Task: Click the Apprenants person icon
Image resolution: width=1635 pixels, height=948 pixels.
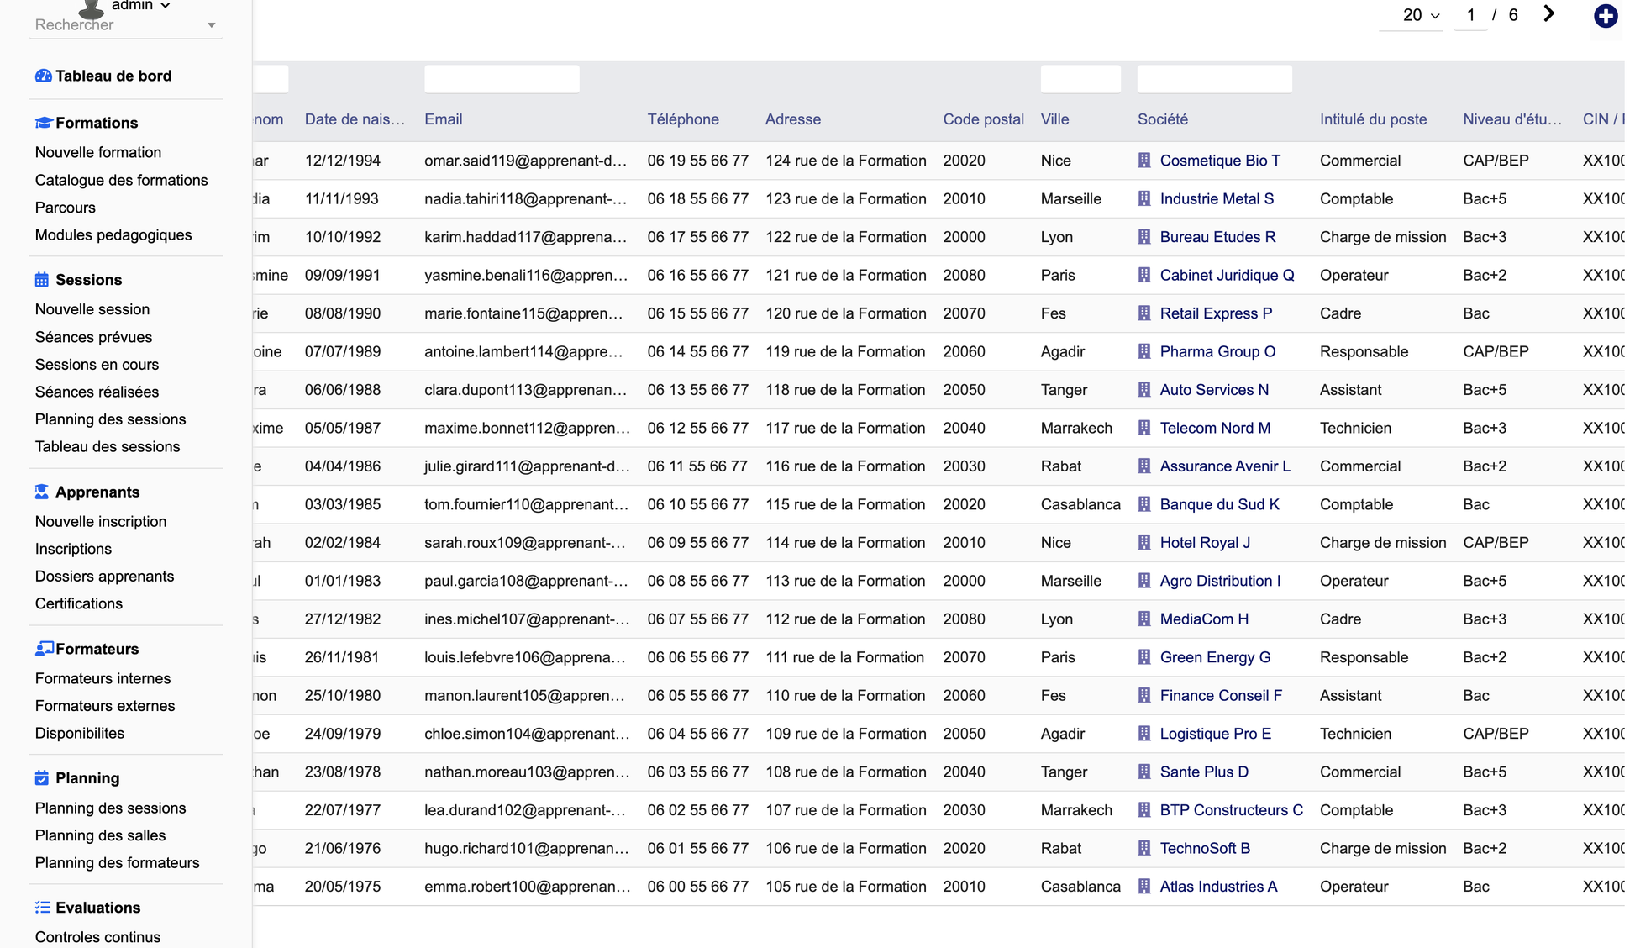Action: click(x=42, y=492)
